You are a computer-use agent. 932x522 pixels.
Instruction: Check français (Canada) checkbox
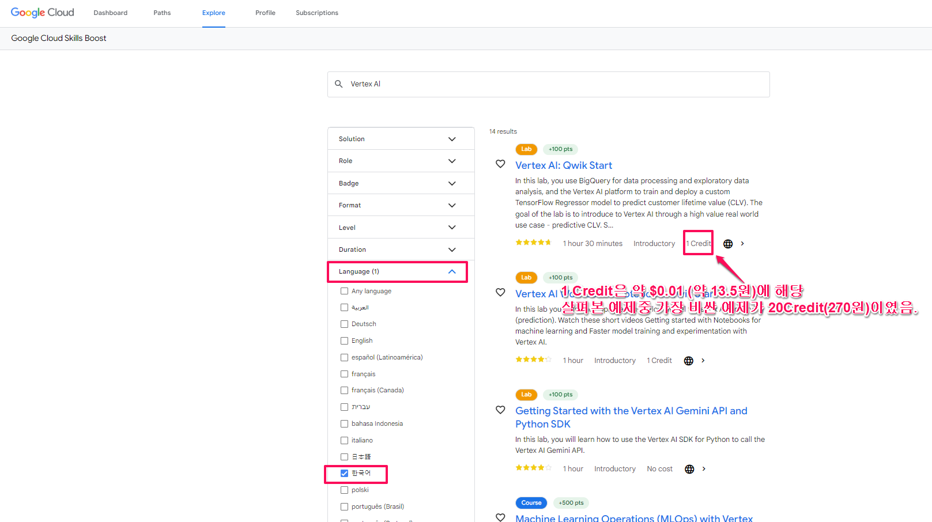[x=344, y=391]
